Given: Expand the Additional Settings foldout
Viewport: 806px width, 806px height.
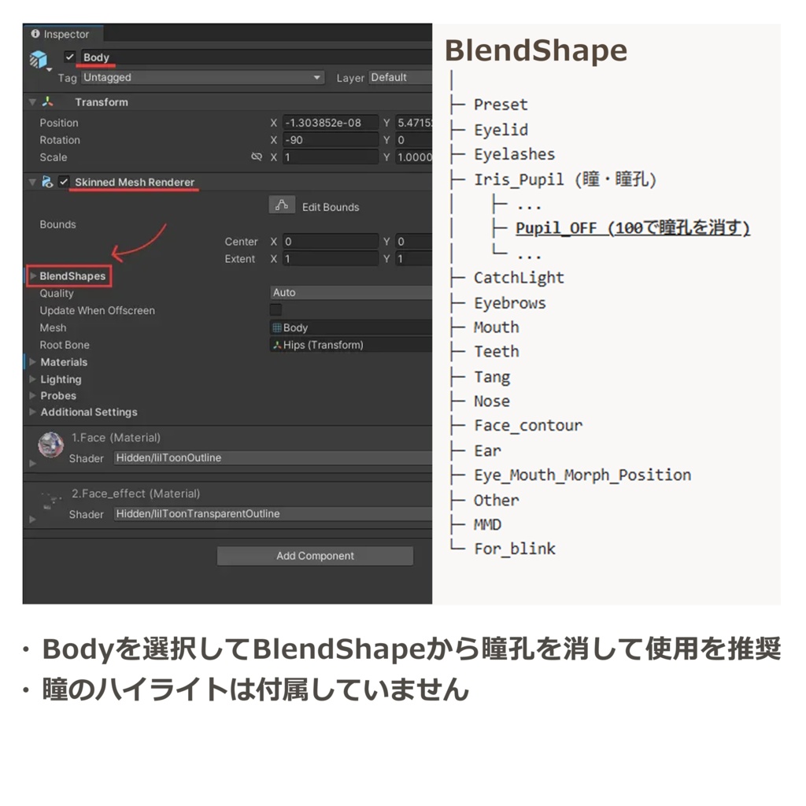Looking at the screenshot, I should 33,412.
